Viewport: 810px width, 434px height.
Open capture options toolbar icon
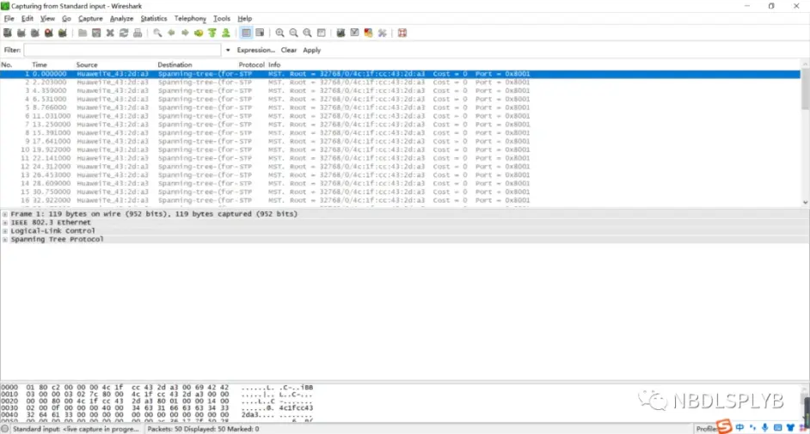tap(21, 33)
